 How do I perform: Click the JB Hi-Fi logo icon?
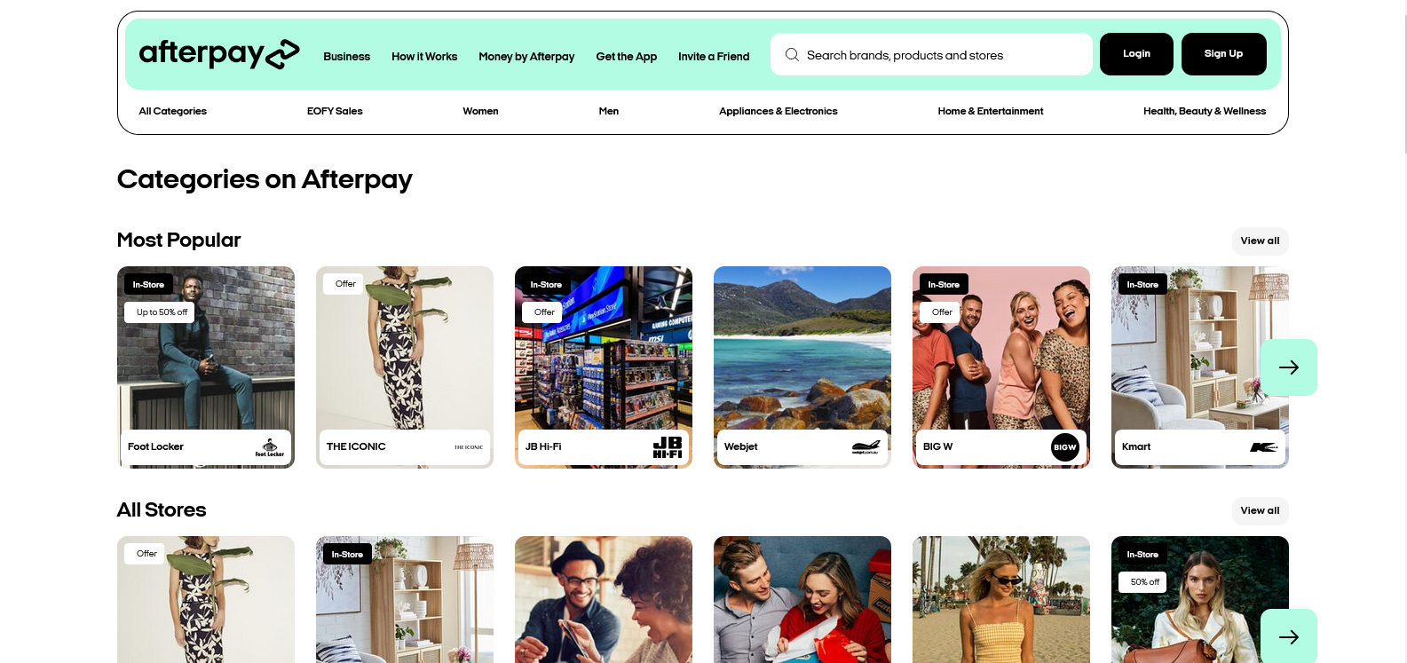(668, 446)
